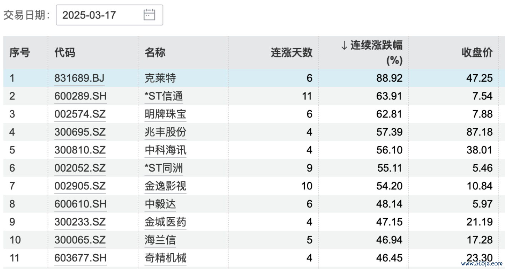Select the 63.91 percent change cell
Screen dimensions: 505x269
click(x=390, y=96)
